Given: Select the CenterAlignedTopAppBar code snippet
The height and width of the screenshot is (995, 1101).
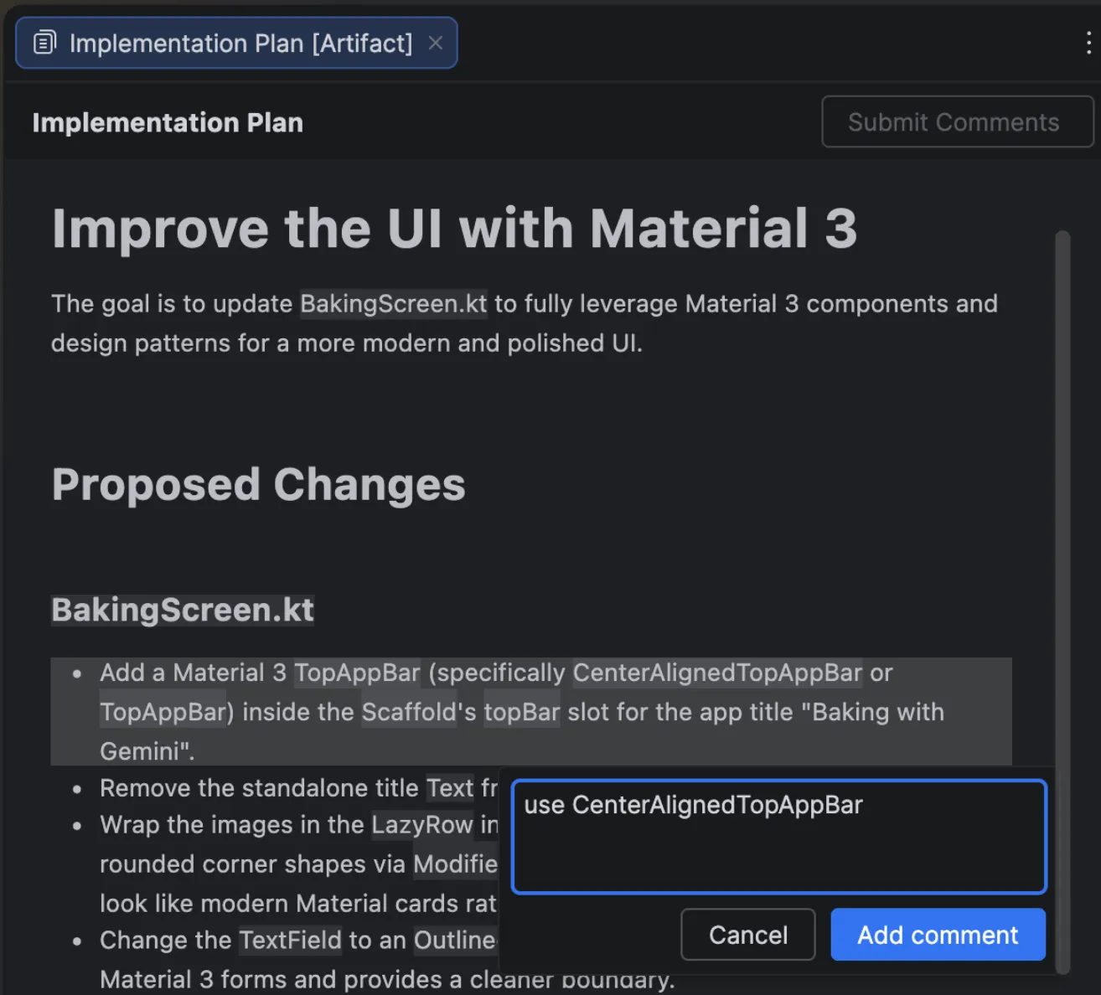Looking at the screenshot, I should coord(716,673).
